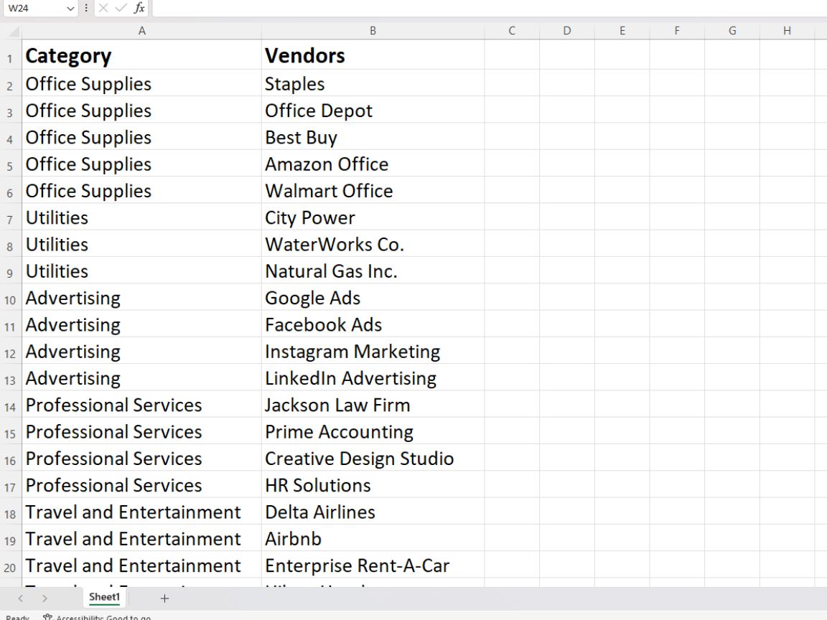Select the Delta Airlines cell
This screenshot has height=620, width=827.
pyautogui.click(x=373, y=512)
